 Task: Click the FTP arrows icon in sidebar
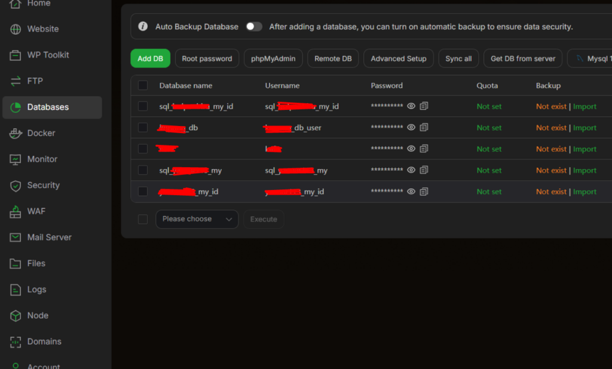coord(15,81)
